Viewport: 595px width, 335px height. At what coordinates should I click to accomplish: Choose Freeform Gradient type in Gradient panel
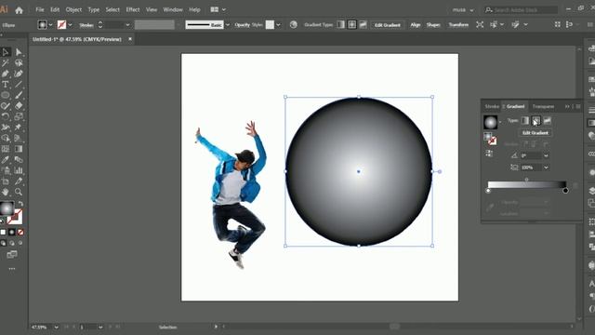click(x=547, y=120)
